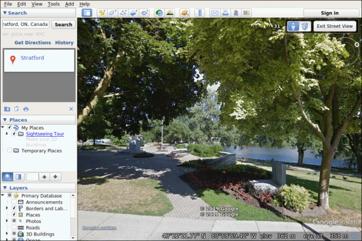This screenshot has width=362, height=241.
Task: Click the compass North marker
Action: [357, 45]
